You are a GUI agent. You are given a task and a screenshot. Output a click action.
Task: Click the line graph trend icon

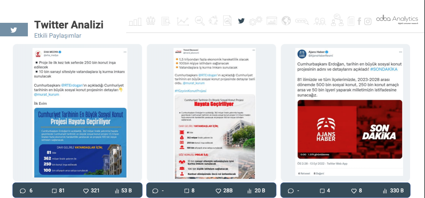[183, 21]
